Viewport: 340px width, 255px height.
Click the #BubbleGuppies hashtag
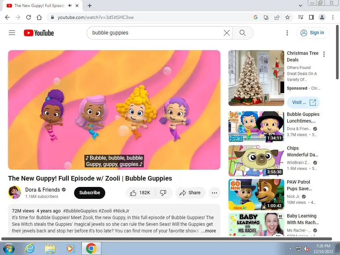pyautogui.click(x=80, y=211)
